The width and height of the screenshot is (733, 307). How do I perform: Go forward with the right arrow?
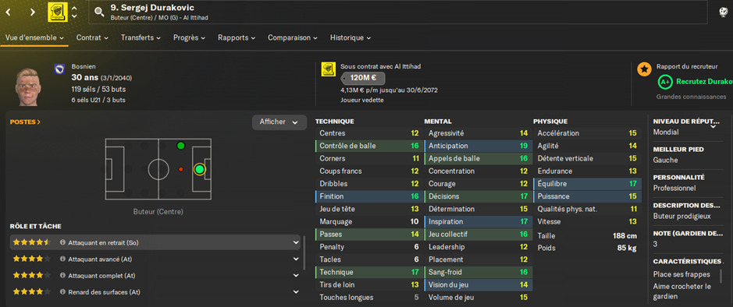pyautogui.click(x=32, y=12)
